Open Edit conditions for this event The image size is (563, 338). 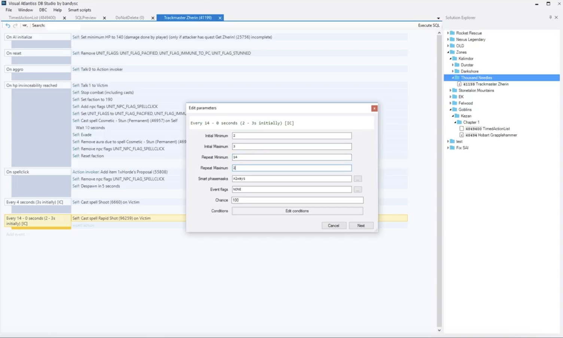[297, 211]
